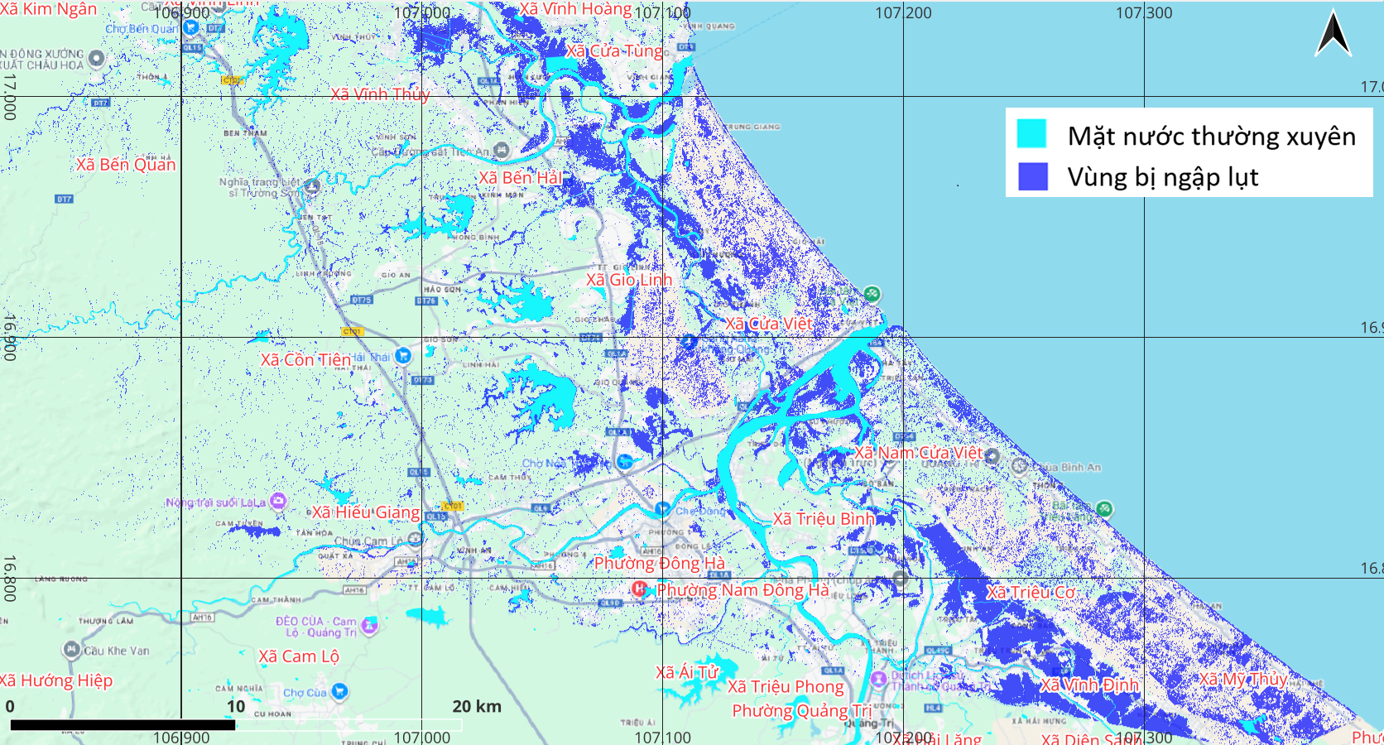Click the Chợ Bến Quan shopping cart marker
This screenshot has width=1384, height=745.
[x=190, y=27]
